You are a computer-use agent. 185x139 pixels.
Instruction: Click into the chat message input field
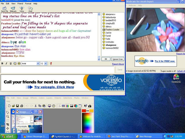tap(58, 69)
